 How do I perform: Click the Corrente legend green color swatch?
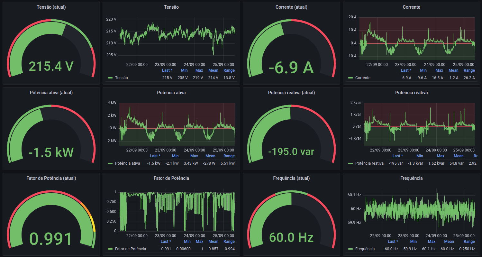click(x=350, y=78)
